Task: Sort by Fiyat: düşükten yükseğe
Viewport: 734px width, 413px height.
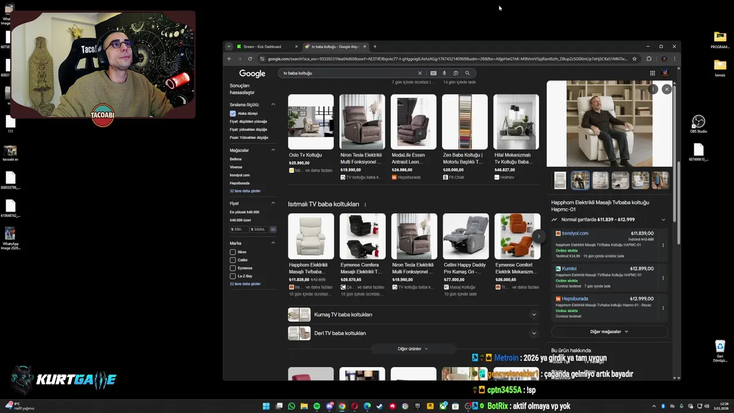Action: pos(248,122)
